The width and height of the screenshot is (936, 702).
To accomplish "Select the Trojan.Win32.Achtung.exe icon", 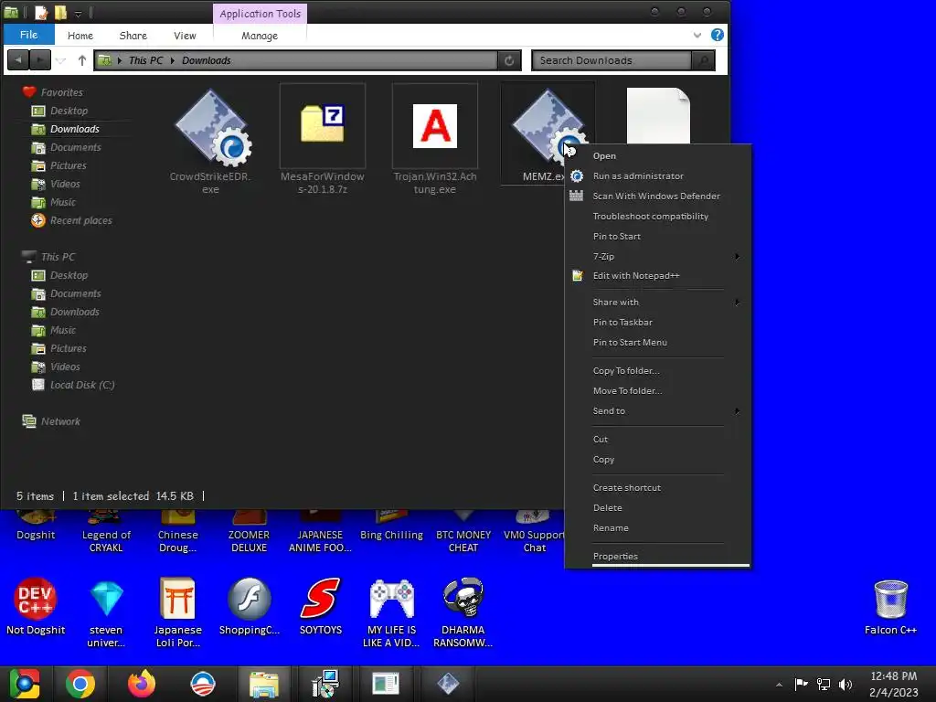I will pyautogui.click(x=434, y=126).
